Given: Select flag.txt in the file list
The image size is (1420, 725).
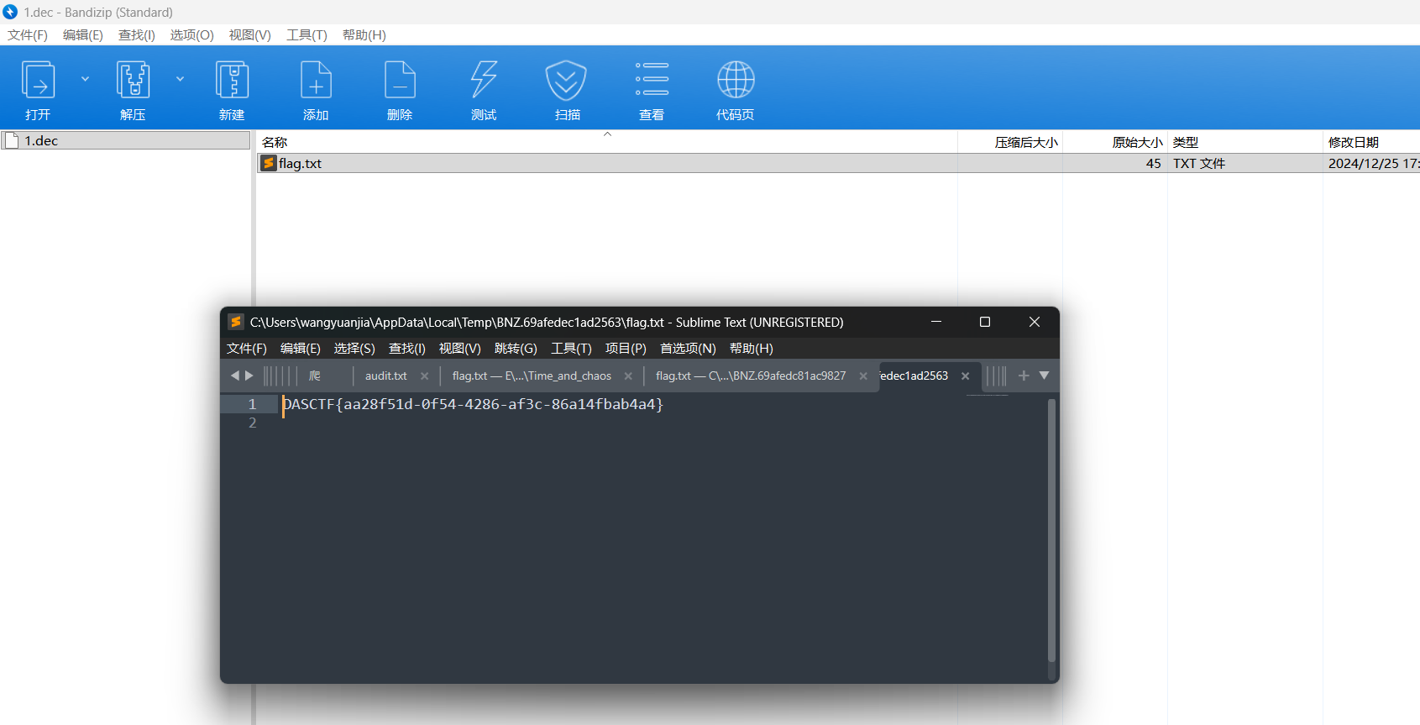Looking at the screenshot, I should pyautogui.click(x=301, y=164).
